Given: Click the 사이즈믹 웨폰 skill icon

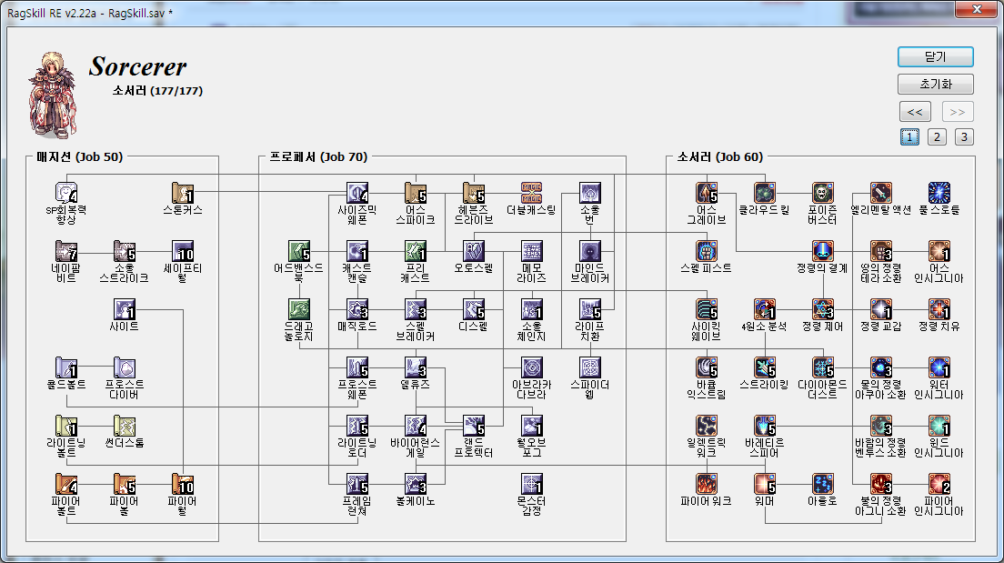Looking at the screenshot, I should click(357, 193).
